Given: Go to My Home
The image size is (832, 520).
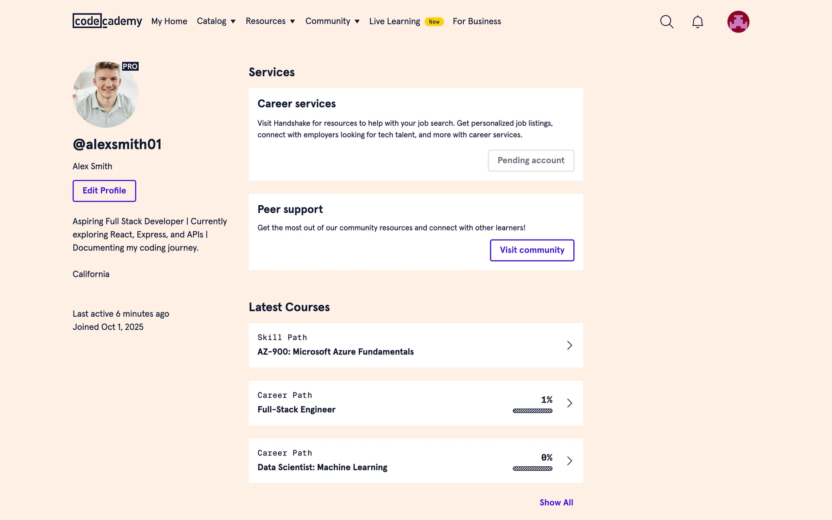Looking at the screenshot, I should [x=169, y=21].
